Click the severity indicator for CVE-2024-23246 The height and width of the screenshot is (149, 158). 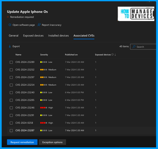click(x=44, y=108)
